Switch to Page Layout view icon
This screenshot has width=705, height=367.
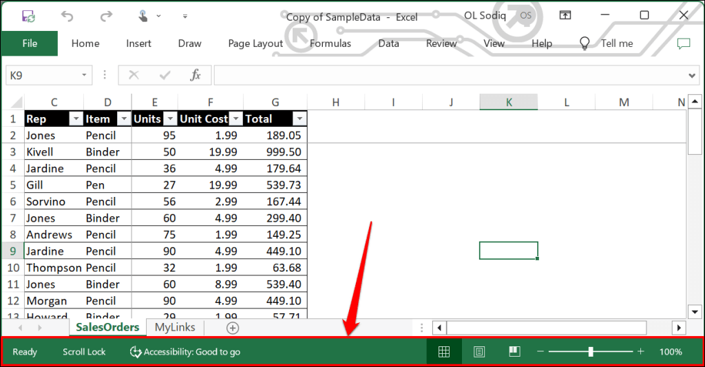(x=479, y=352)
